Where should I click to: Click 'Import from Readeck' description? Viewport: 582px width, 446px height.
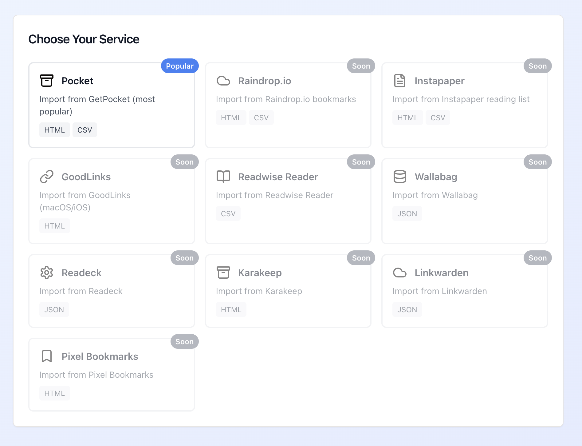tap(81, 291)
